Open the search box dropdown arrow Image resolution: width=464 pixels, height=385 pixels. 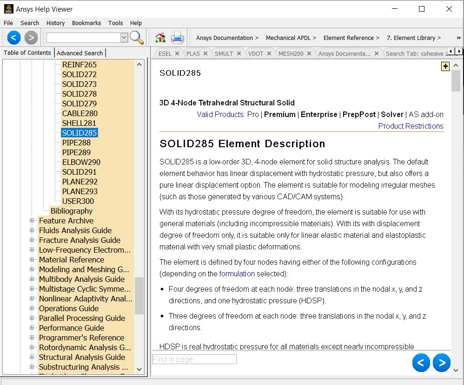124,38
